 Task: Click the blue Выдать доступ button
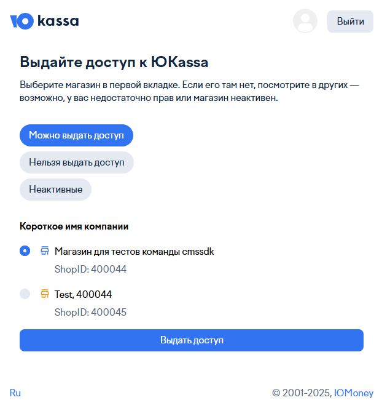click(192, 340)
